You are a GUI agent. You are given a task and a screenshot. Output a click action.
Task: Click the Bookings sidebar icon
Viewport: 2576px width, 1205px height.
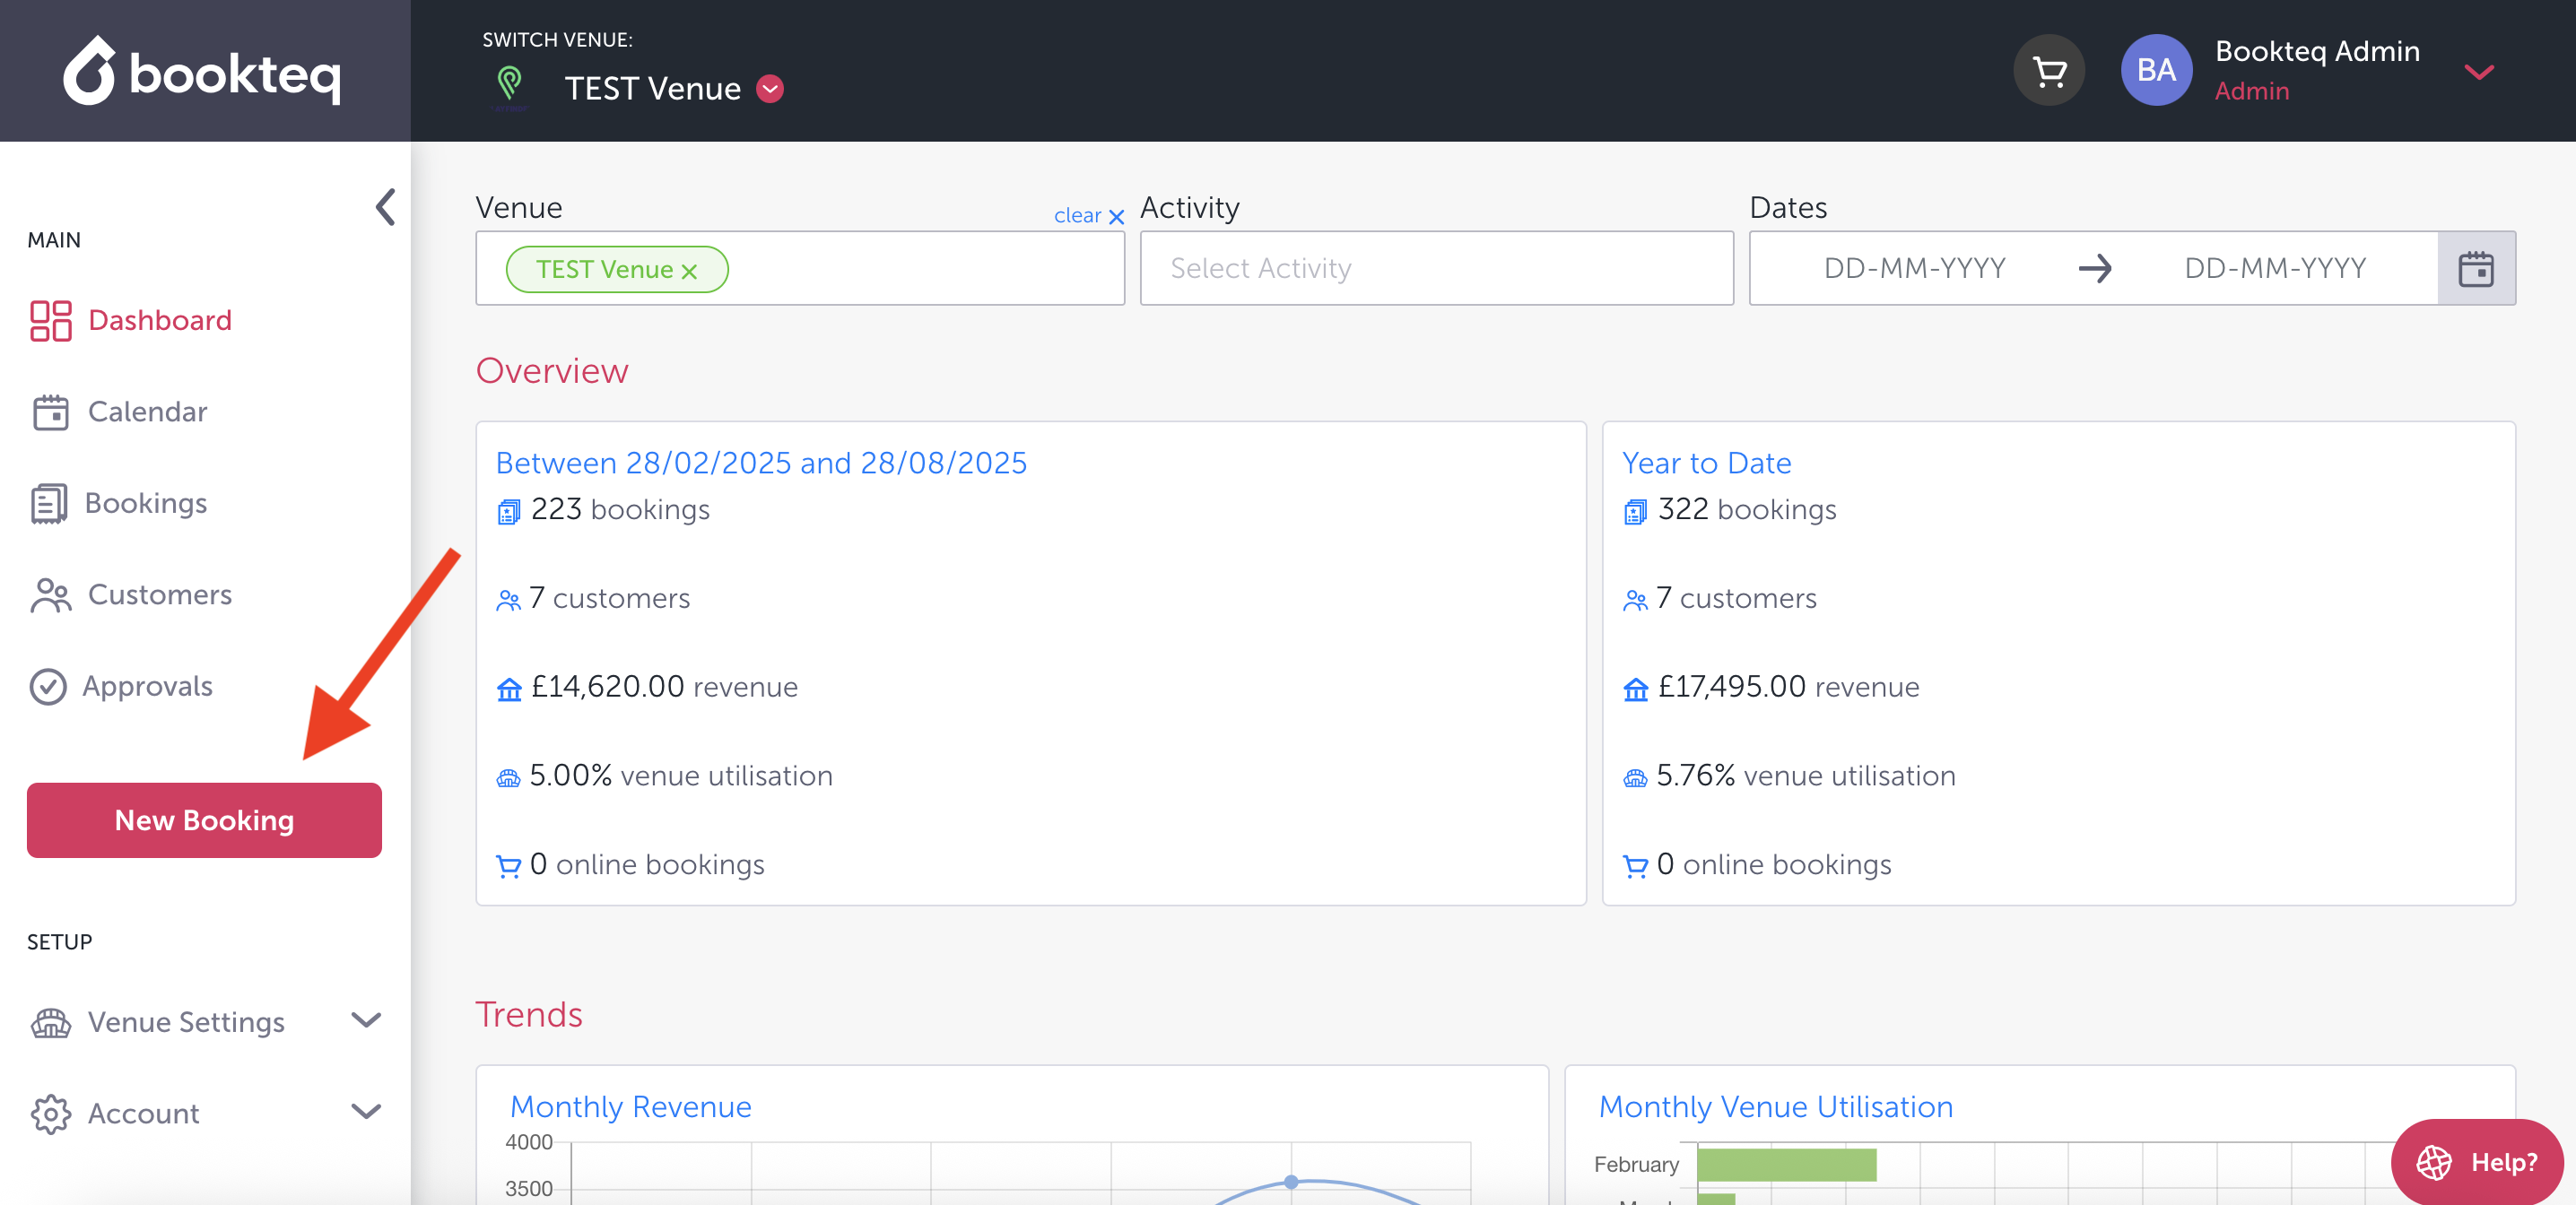click(48, 504)
